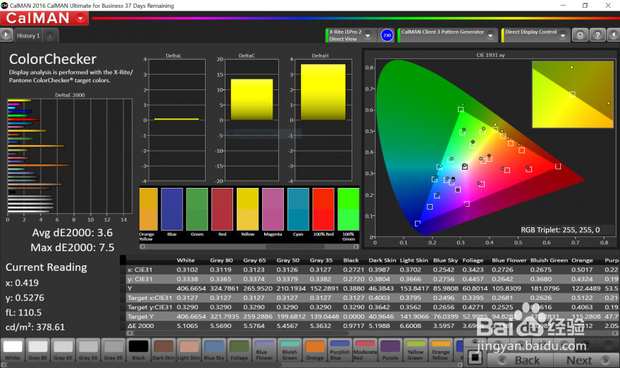Collapse the side panel with the left arrow icon
620x368 pixels.
(x=614, y=35)
